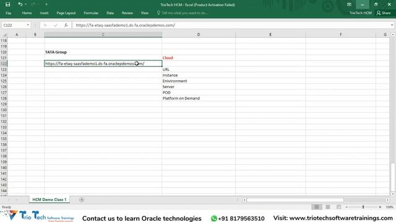Click horizontal scrollbar right arrow
The width and height of the screenshot is (396, 222).
[x=388, y=200]
